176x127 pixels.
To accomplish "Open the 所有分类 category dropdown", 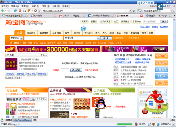I will pos(82,38).
